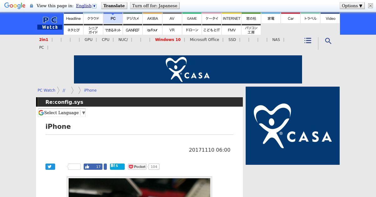The image size is (376, 197).
Task: Open the ネタとぴ tab
Action: [73, 30]
